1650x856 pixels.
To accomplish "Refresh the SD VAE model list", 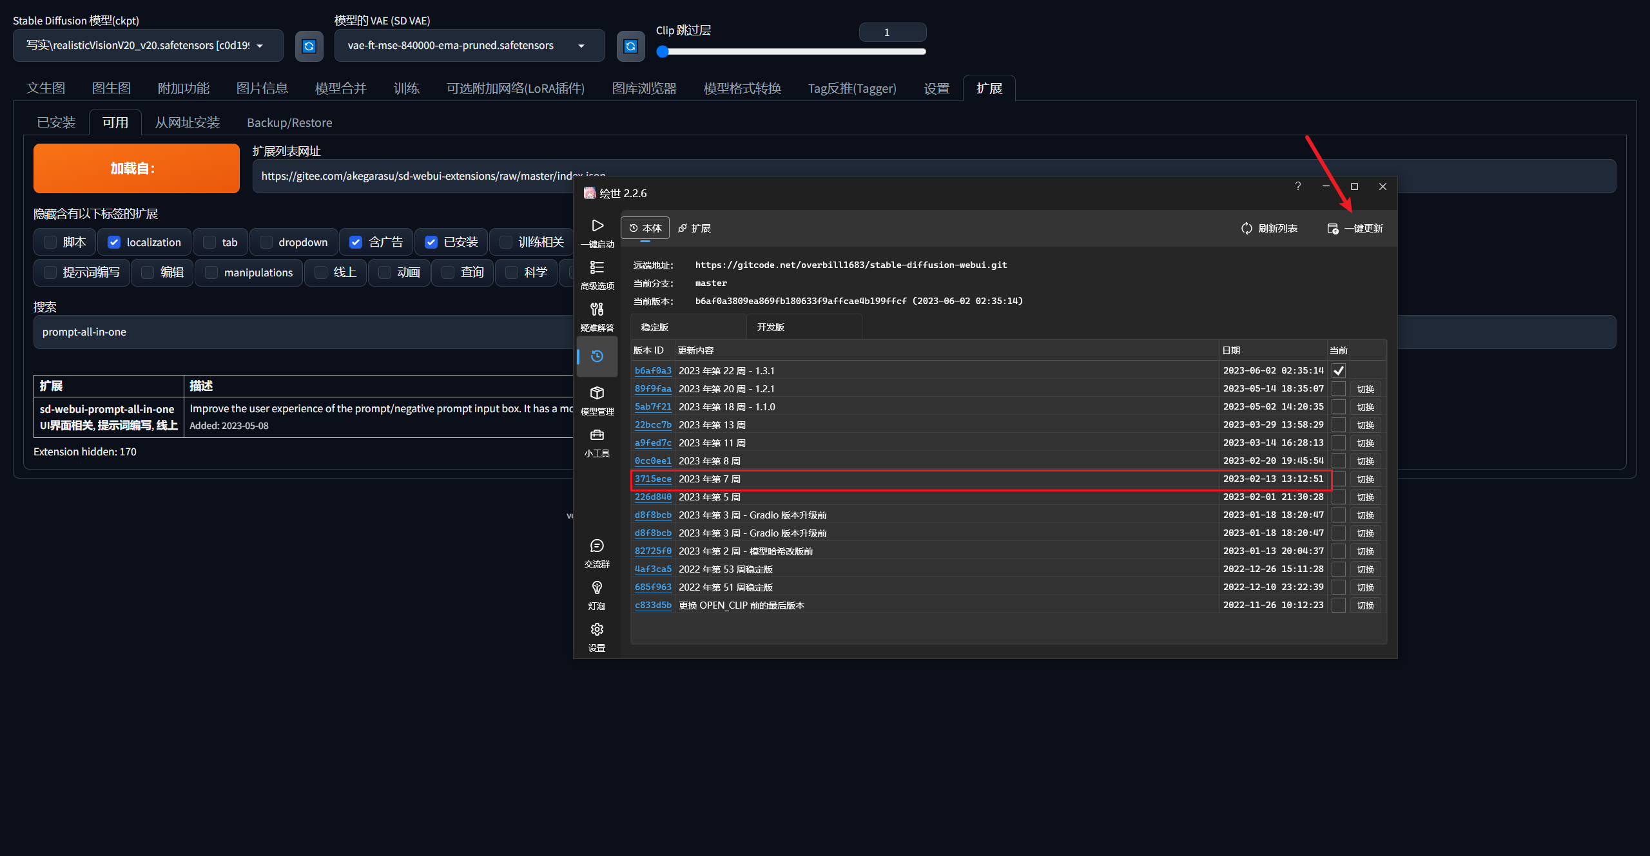I will click(630, 46).
